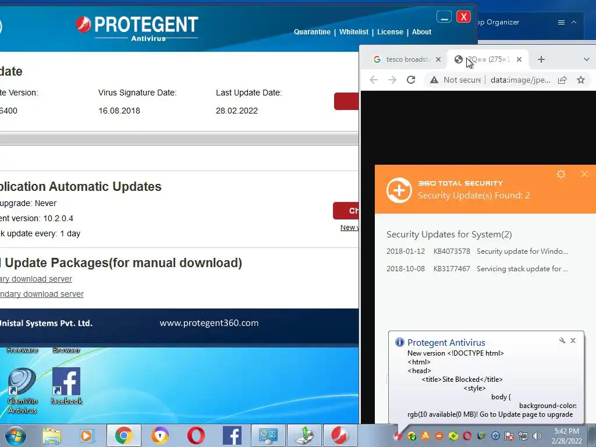Open the Desktop Organizer menu icon
This screenshot has width=596, height=447.
click(561, 23)
